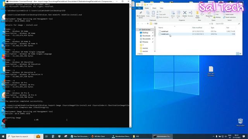The width and height of the screenshot is (248, 139).
Task: Show hidden system tray icons
Action: coord(214,136)
